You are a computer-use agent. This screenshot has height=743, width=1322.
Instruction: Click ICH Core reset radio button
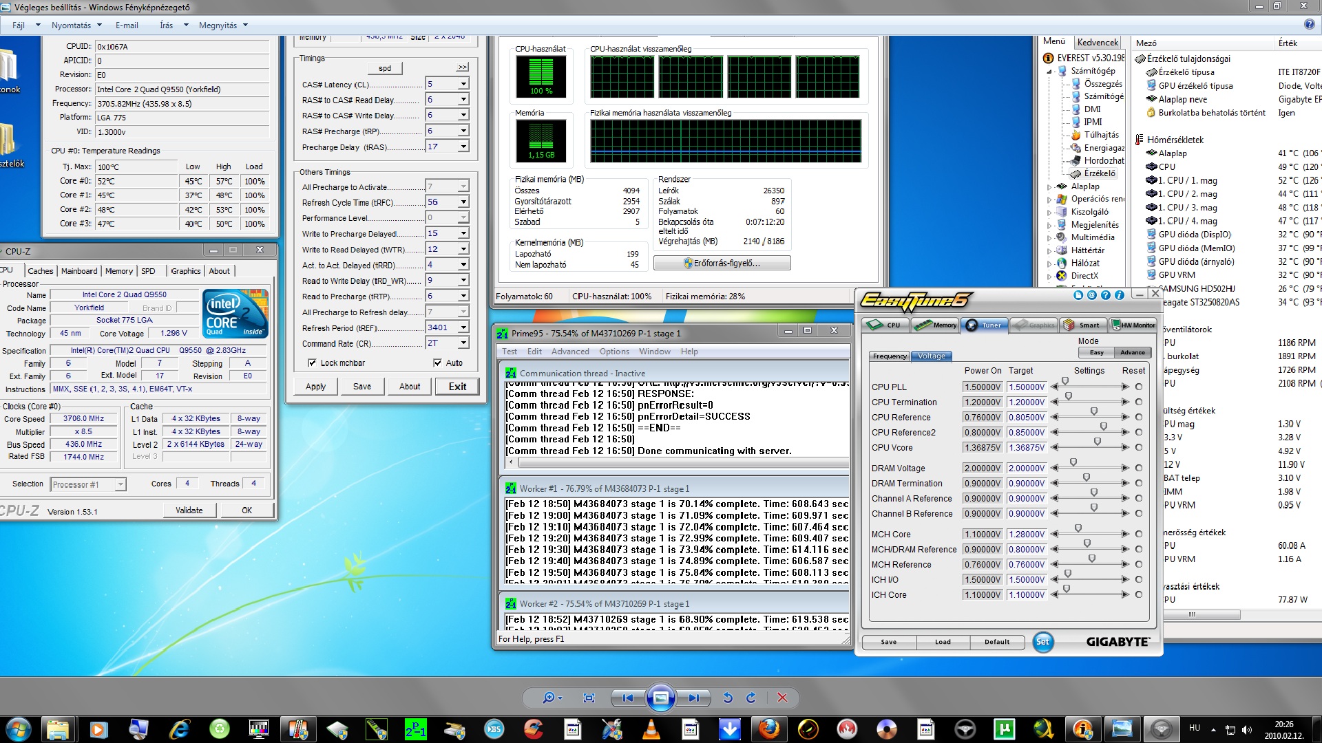pyautogui.click(x=1138, y=594)
